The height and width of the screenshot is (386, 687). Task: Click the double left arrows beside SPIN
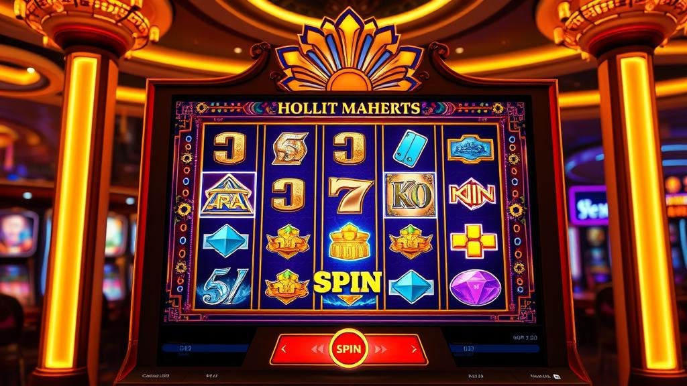(317, 348)
